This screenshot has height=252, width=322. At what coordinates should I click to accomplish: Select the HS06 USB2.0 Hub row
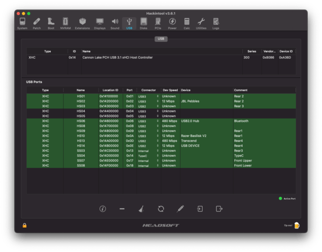(x=161, y=121)
